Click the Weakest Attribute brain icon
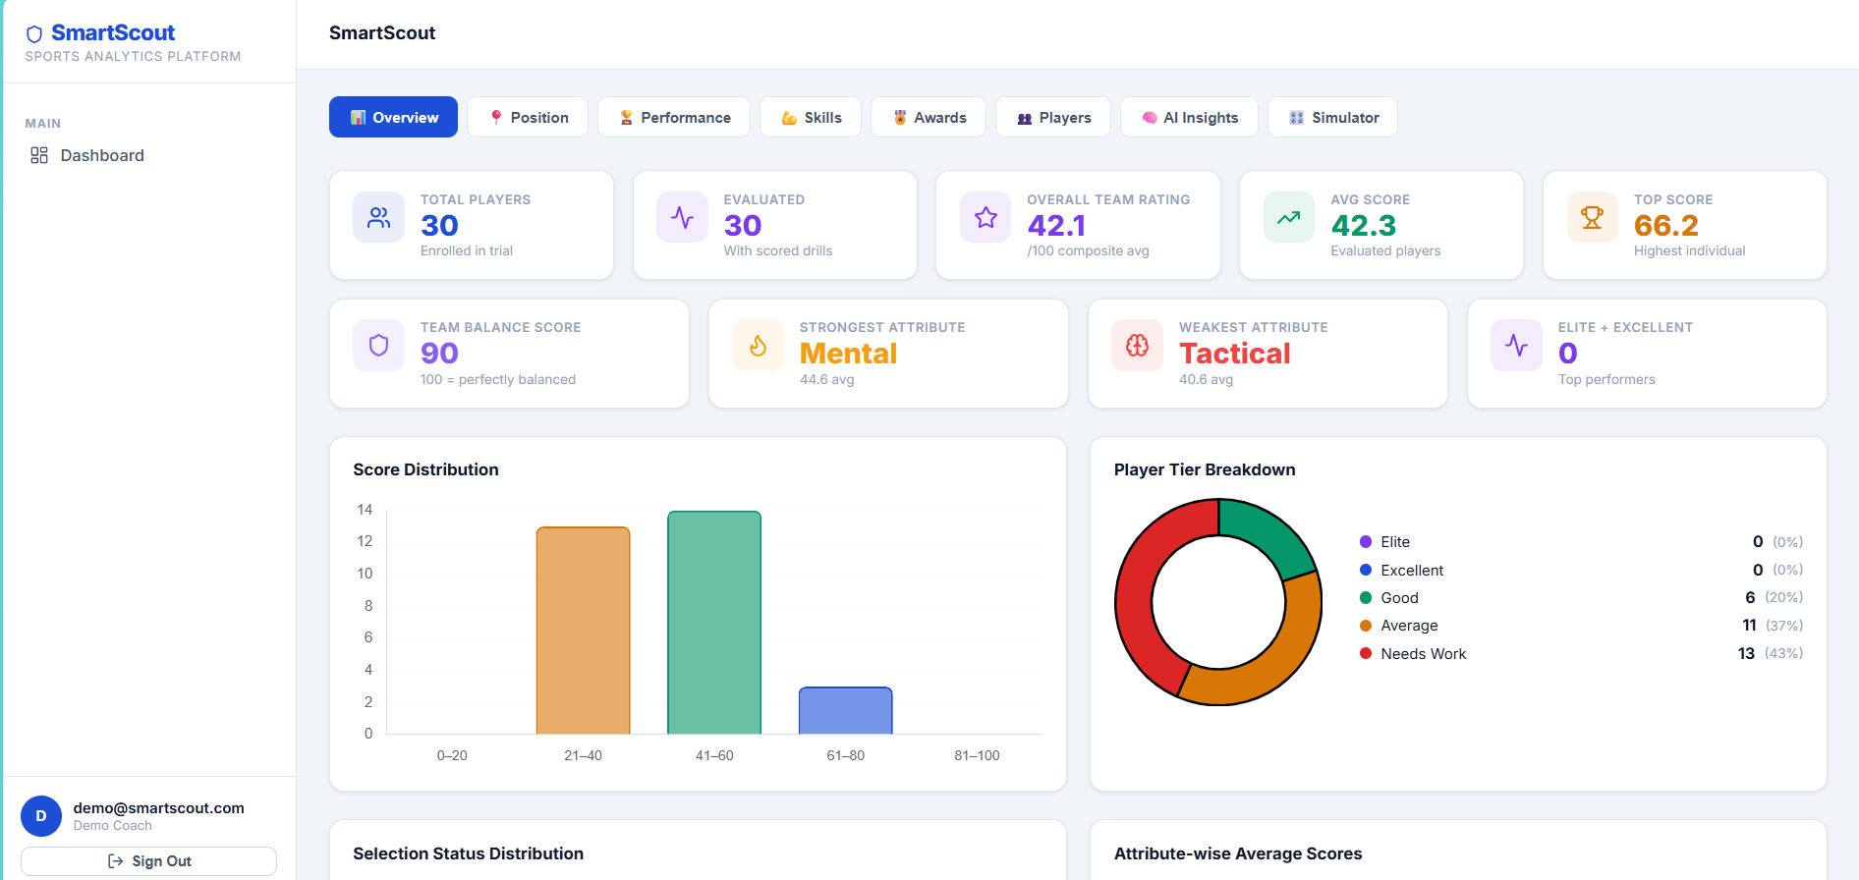This screenshot has width=1859, height=880. tap(1137, 346)
